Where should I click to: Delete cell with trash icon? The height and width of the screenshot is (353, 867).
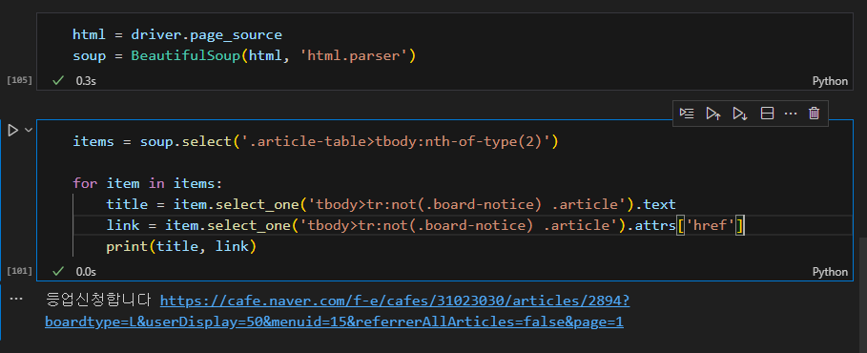tap(814, 114)
